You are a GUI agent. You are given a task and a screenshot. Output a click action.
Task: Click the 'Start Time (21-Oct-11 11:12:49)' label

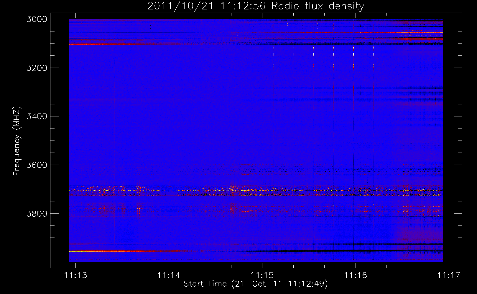256,284
